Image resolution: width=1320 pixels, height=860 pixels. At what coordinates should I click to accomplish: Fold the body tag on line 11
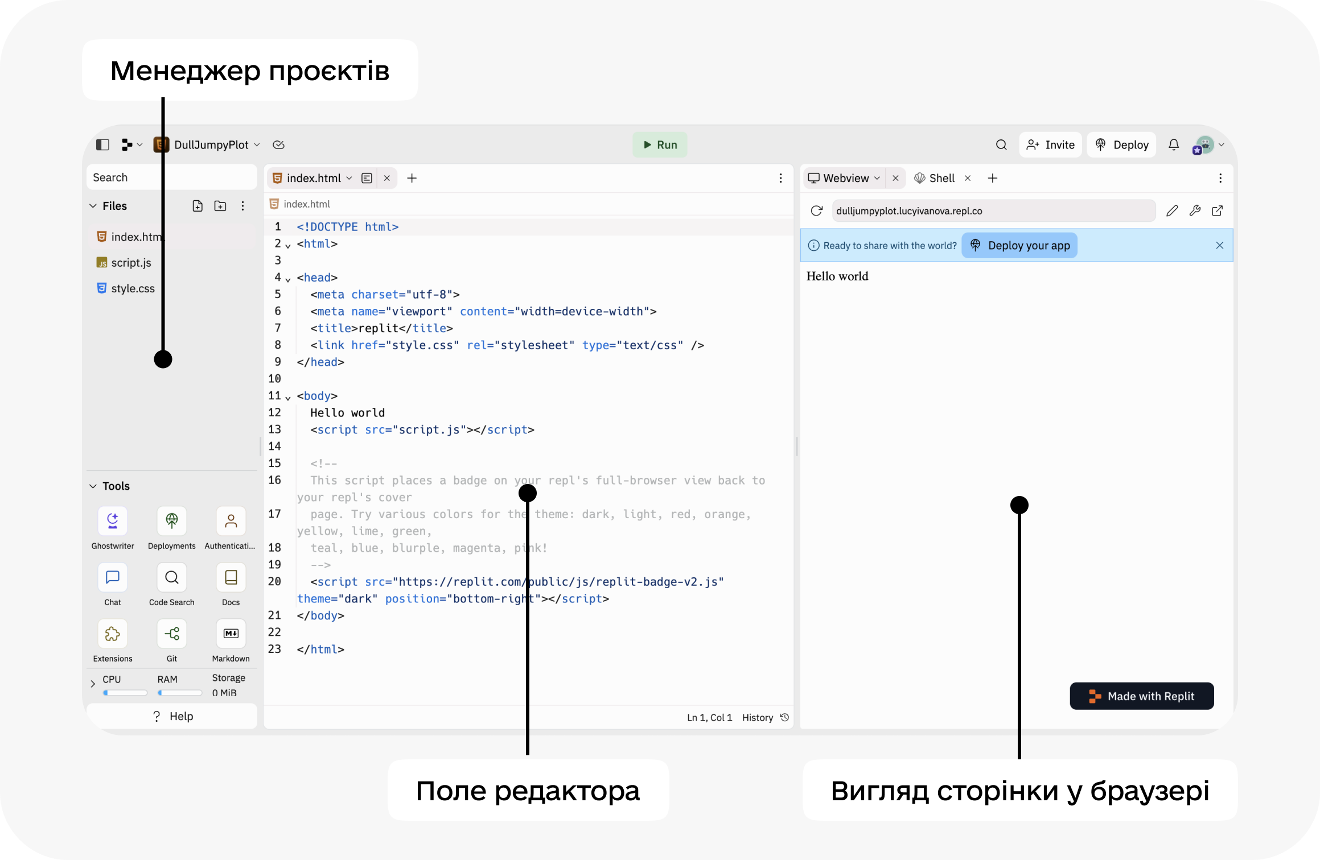(288, 398)
